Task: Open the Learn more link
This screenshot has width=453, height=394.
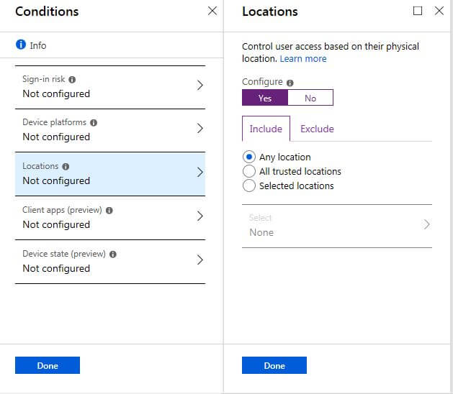Action: (x=303, y=59)
